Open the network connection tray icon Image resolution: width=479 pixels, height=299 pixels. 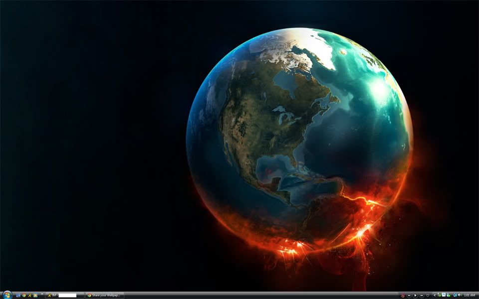click(x=455, y=295)
